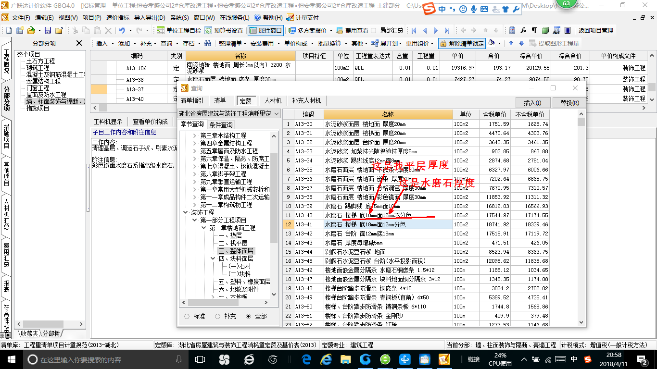
Task: Click 返回项目管理 button
Action: click(x=595, y=30)
